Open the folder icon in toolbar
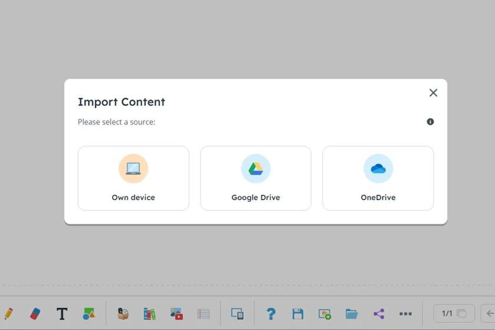 (352, 313)
